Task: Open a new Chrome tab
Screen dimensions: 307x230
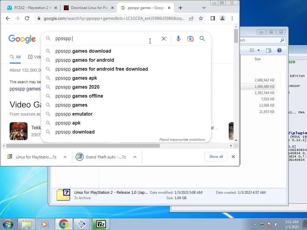Action: point(180,8)
